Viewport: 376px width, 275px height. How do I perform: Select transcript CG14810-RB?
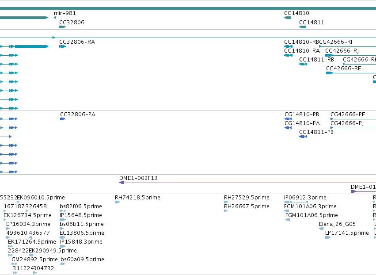point(302,42)
